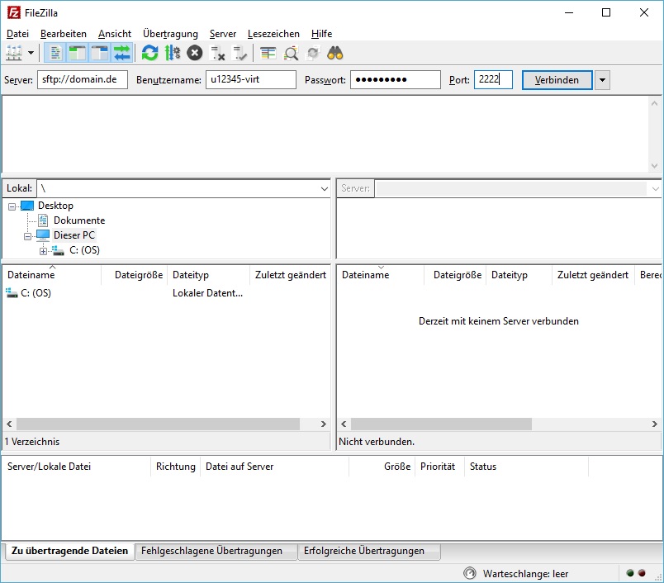Image resolution: width=664 pixels, height=583 pixels.
Task: Select Dokumente in local tree
Action: (x=79, y=220)
